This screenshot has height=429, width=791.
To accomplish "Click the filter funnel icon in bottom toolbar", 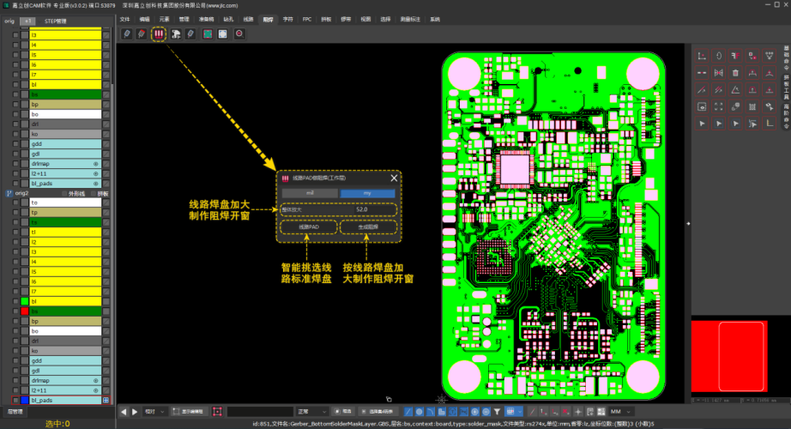I will click(497, 412).
